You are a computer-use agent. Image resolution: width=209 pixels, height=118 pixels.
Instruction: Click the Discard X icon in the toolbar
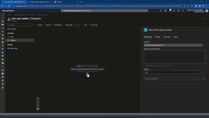[44, 25]
